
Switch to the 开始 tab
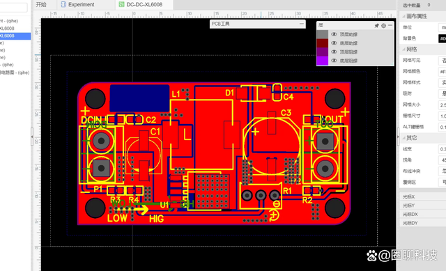[41, 4]
